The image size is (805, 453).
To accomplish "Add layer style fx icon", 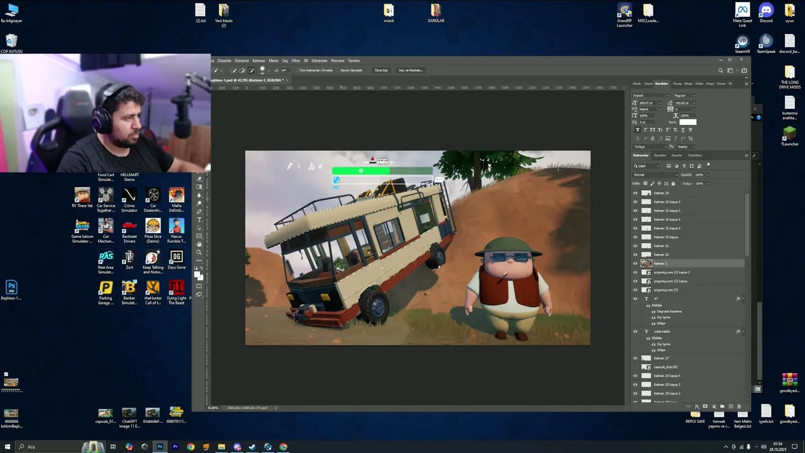I will (x=697, y=406).
